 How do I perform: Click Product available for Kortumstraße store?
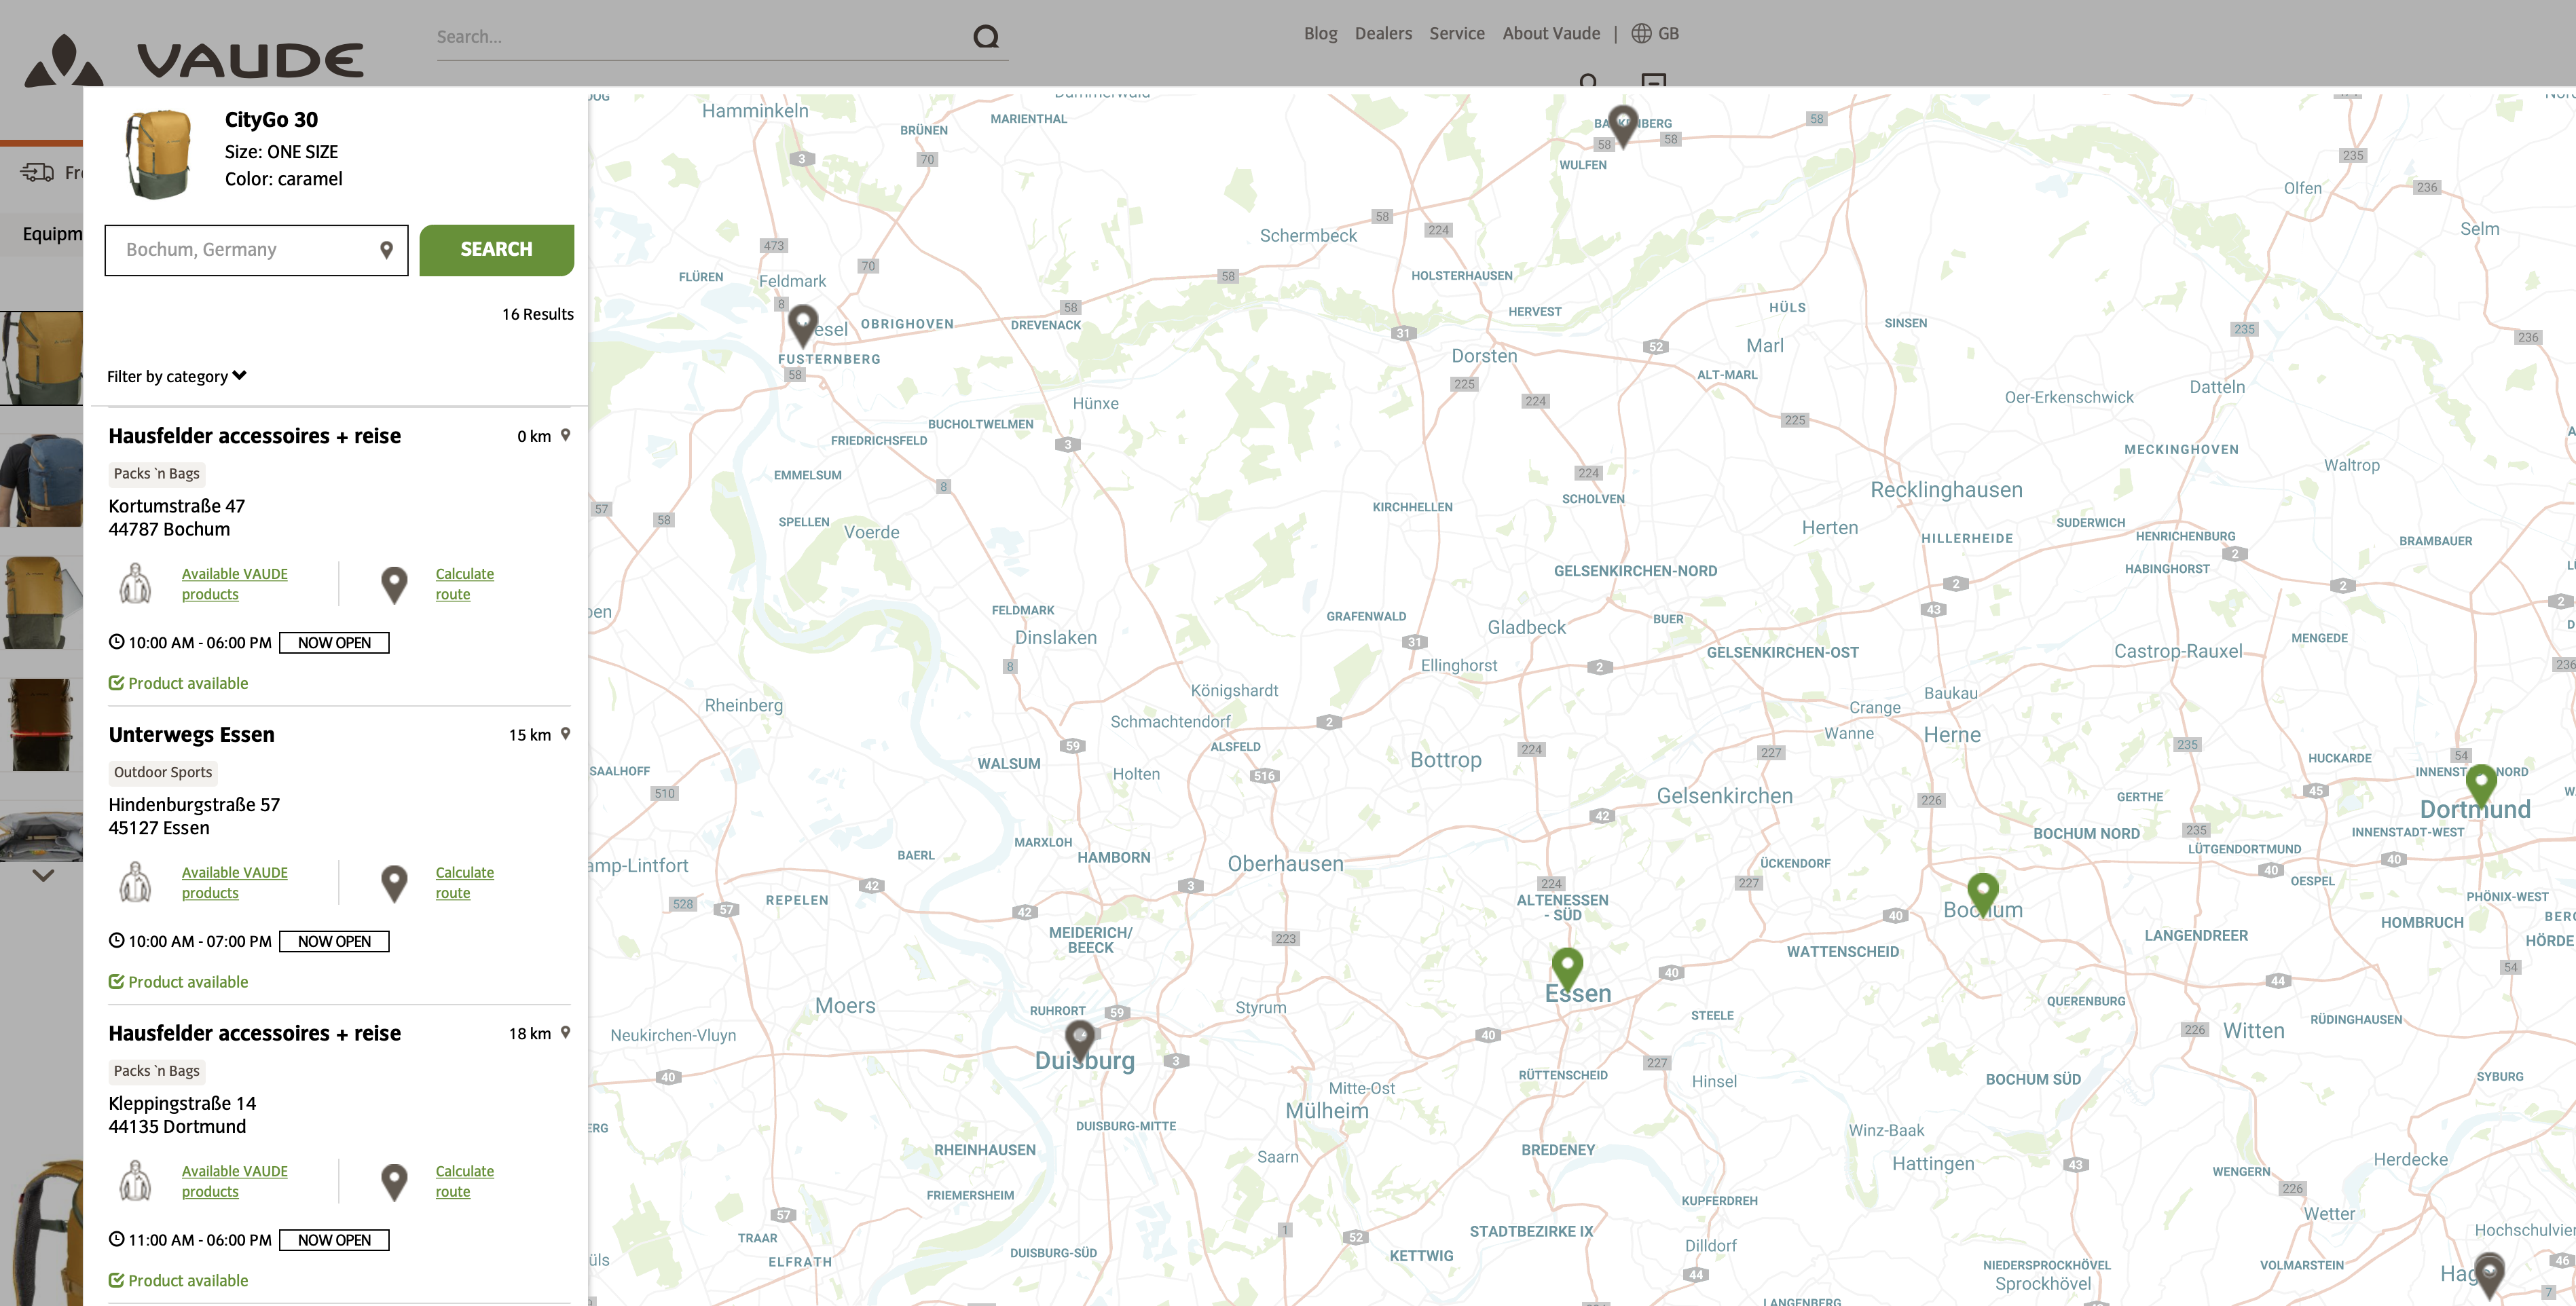[x=178, y=683]
